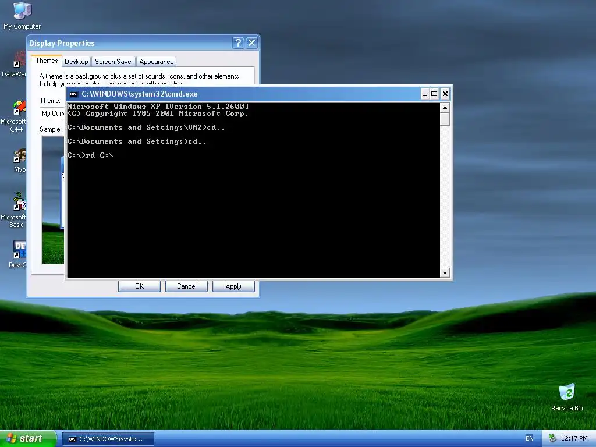
Task: Switch to the Desktop tab
Action: (76, 62)
